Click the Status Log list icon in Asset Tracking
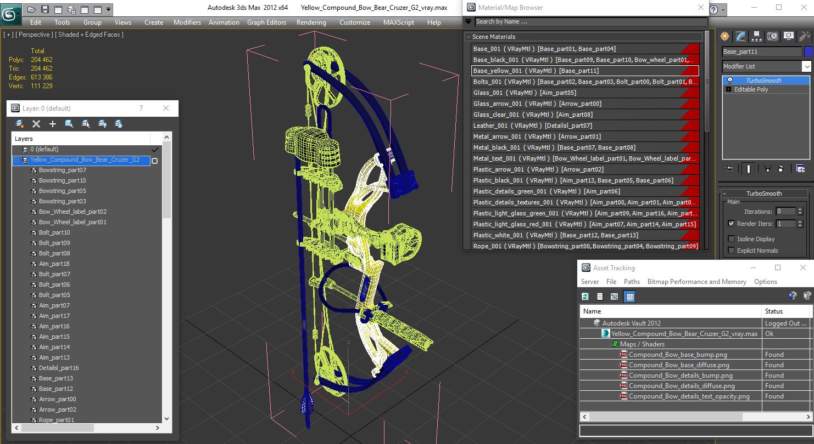 pos(600,297)
